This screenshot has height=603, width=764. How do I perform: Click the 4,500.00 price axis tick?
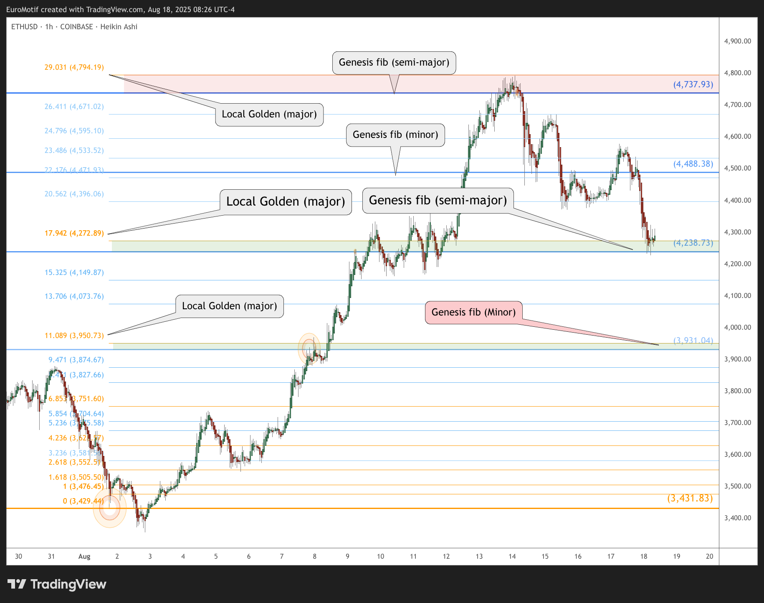click(x=737, y=168)
